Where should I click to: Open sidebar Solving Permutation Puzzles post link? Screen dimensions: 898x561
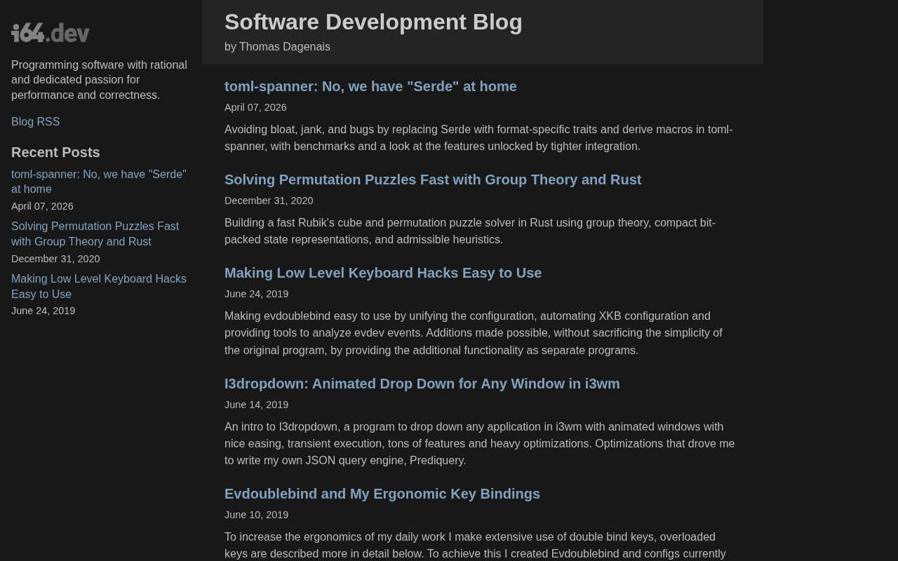pos(95,234)
